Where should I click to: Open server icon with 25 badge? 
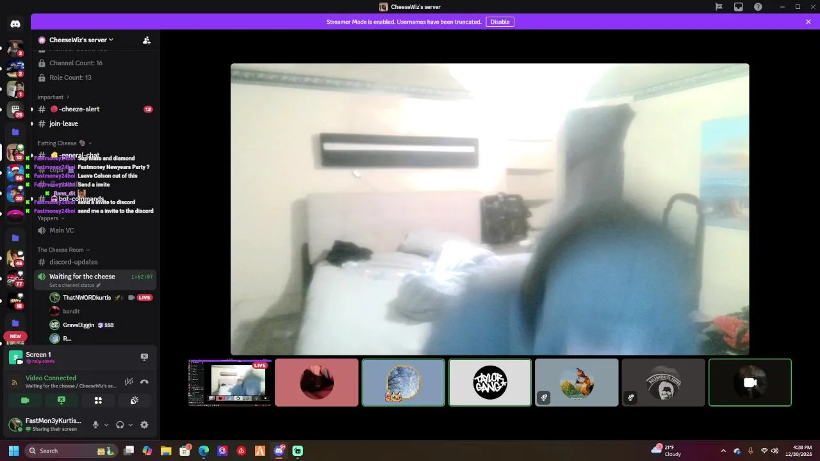15,109
